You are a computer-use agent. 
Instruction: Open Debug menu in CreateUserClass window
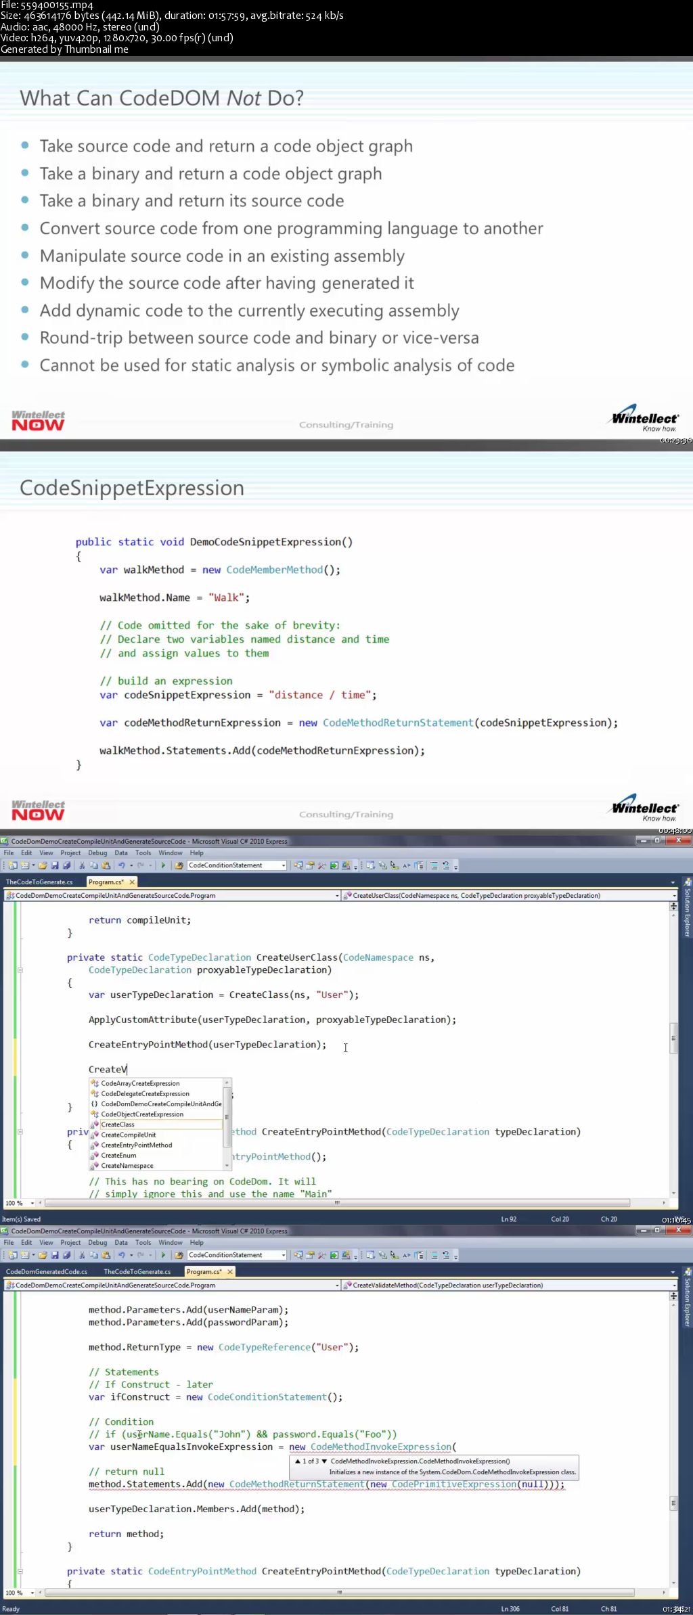click(97, 853)
